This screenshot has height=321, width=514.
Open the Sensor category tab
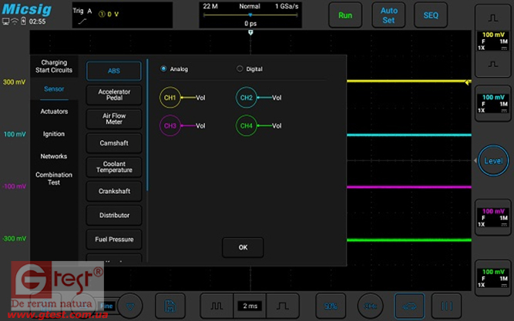[x=54, y=89]
